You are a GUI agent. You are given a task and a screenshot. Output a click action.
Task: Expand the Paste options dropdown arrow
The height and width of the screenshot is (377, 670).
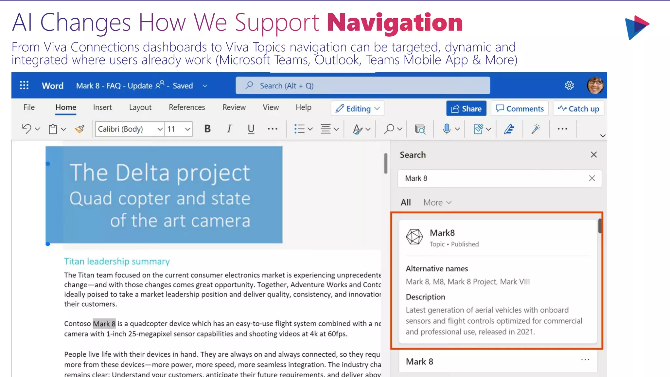click(x=63, y=129)
